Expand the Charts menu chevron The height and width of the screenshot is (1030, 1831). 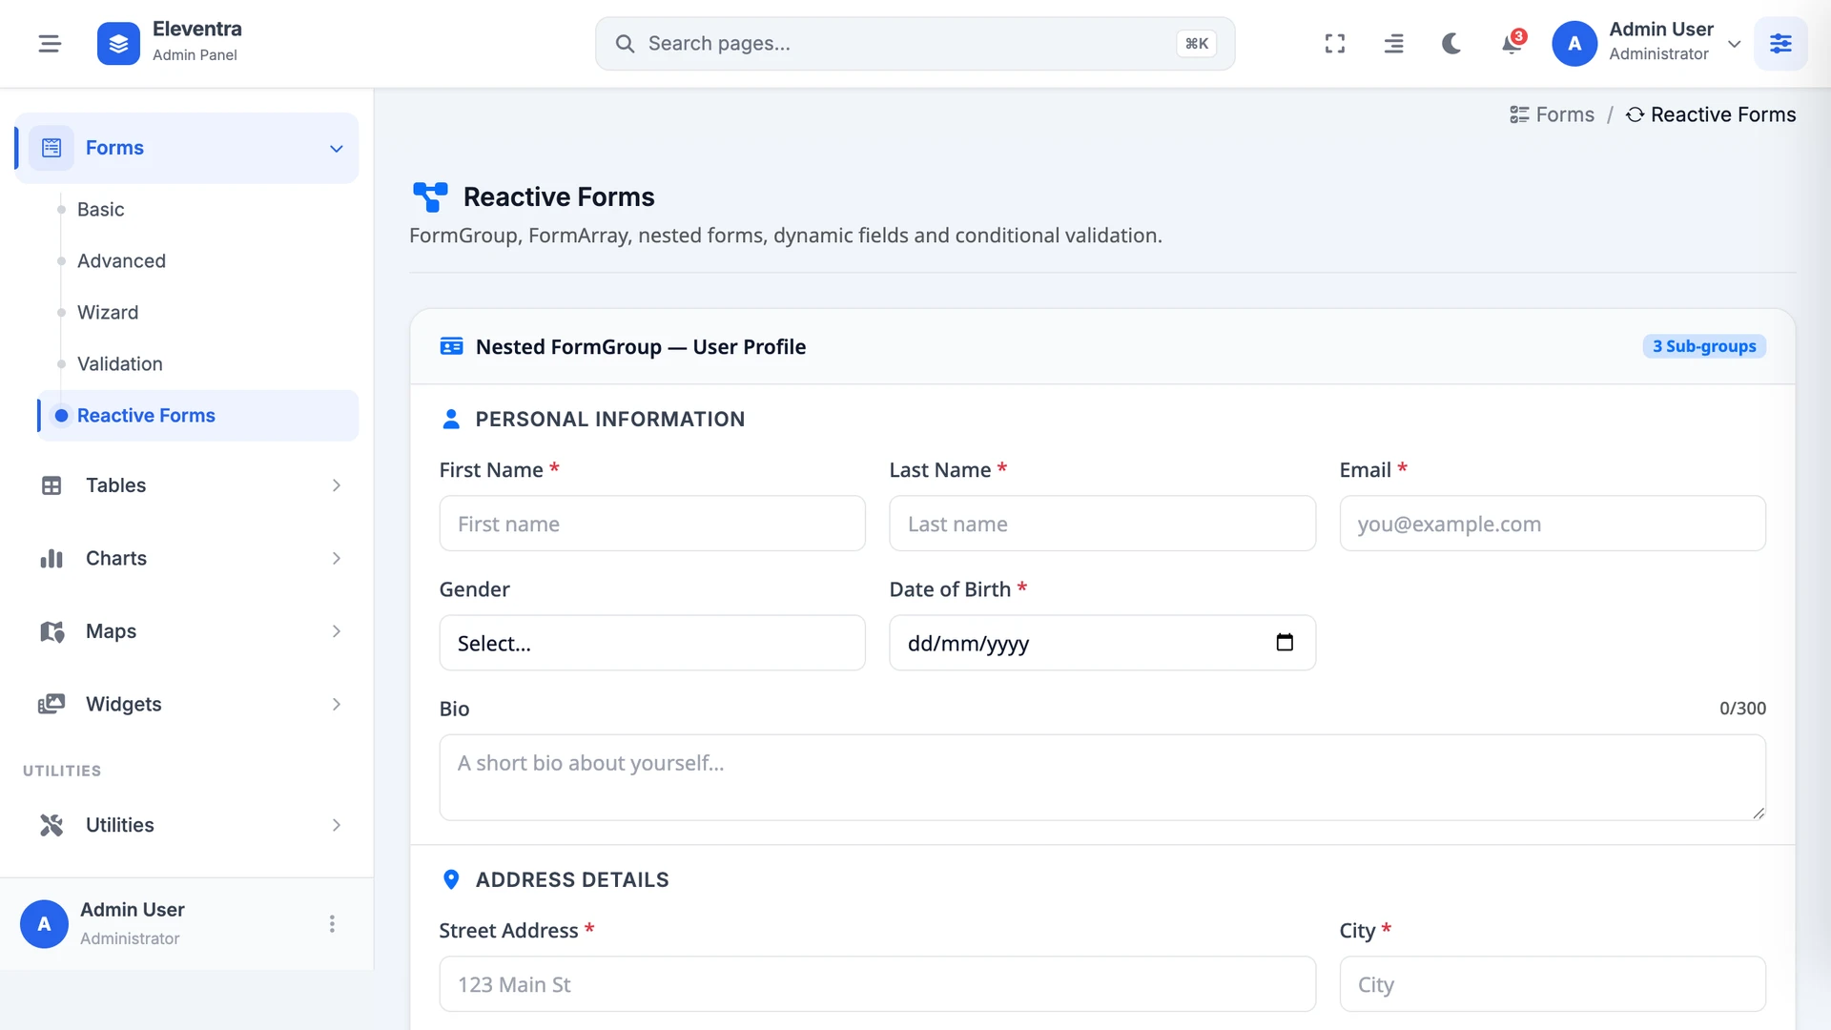(x=336, y=559)
